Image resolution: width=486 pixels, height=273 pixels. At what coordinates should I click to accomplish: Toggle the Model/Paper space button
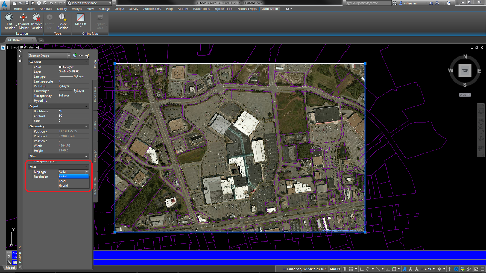click(x=335, y=269)
